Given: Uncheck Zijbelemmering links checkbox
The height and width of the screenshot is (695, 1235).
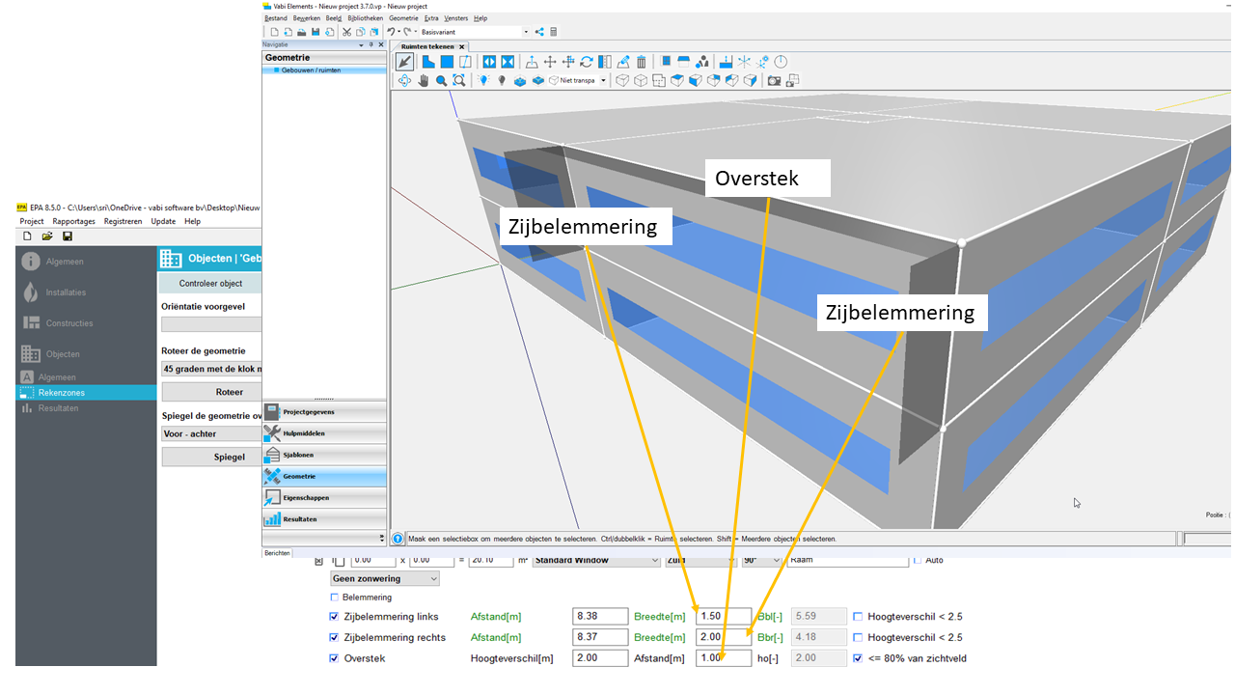Looking at the screenshot, I should point(335,617).
